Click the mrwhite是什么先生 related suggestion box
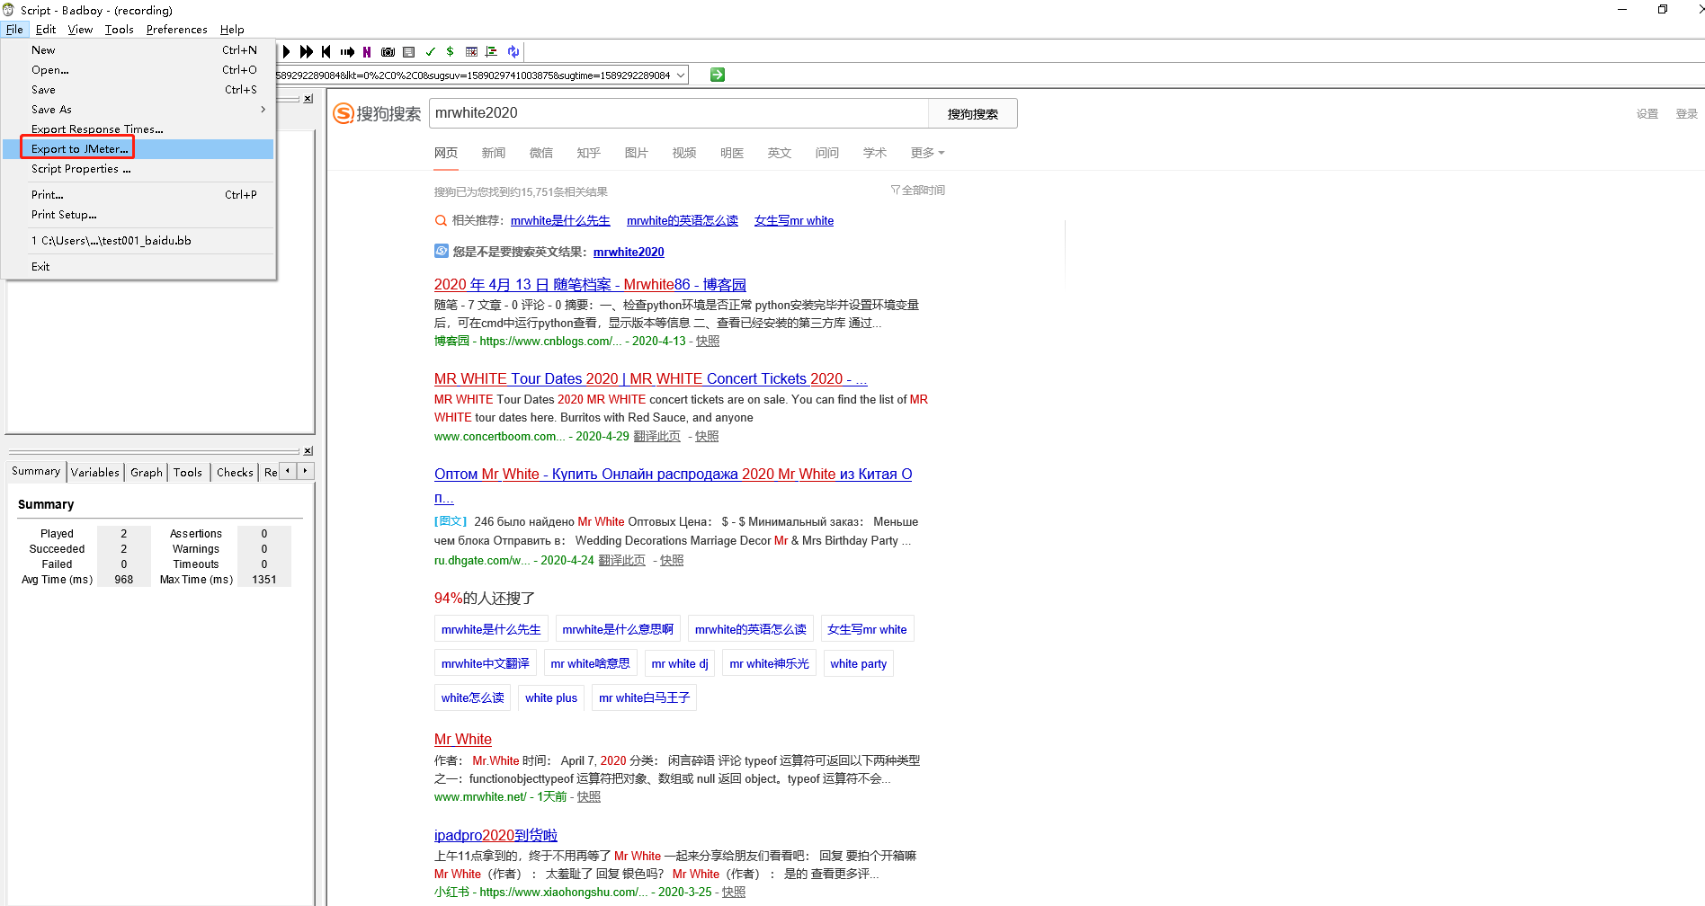Image resolution: width=1705 pixels, height=906 pixels. [491, 629]
